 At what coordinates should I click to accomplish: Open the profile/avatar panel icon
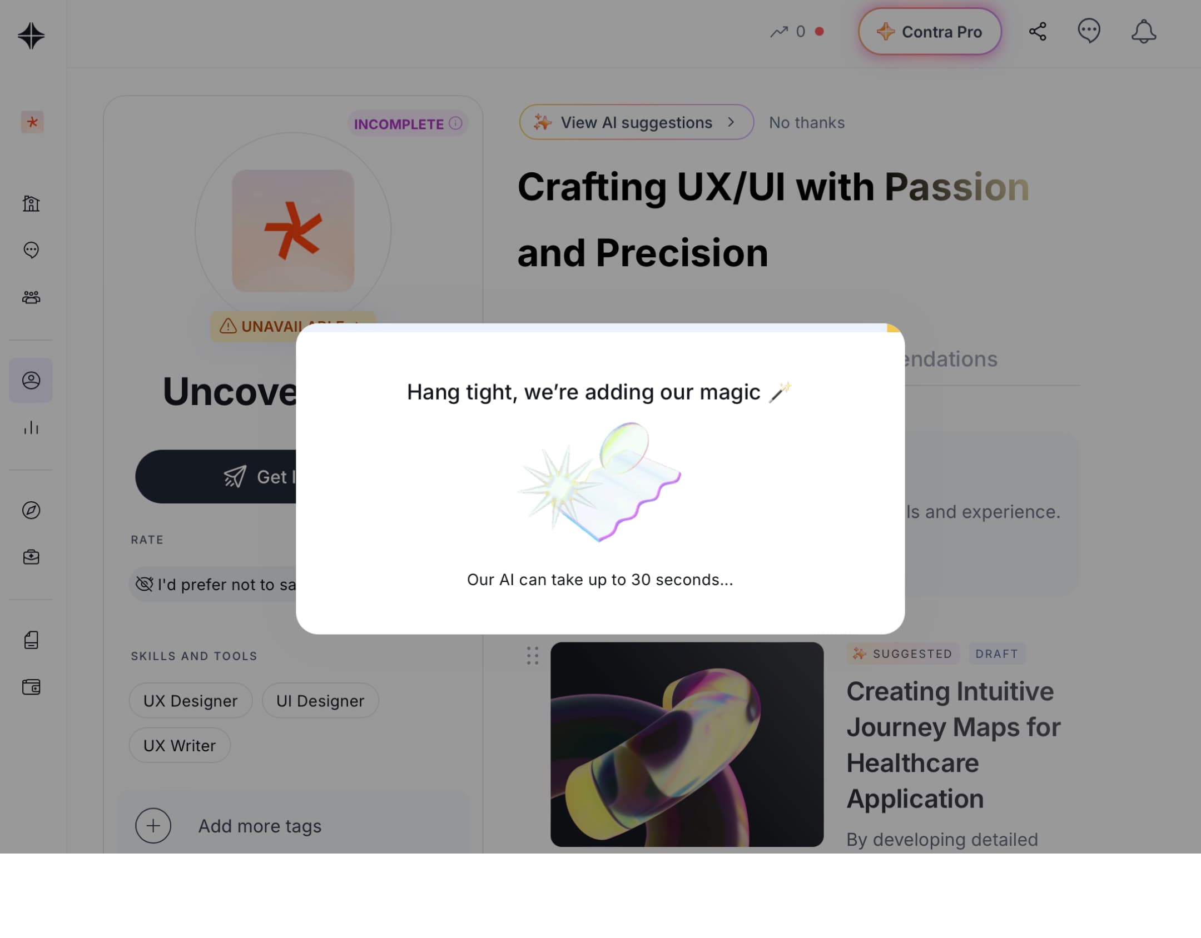coord(31,380)
